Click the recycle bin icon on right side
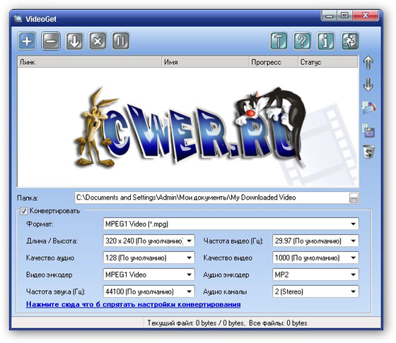The image size is (396, 343). [368, 152]
